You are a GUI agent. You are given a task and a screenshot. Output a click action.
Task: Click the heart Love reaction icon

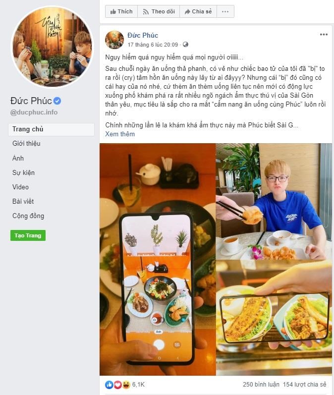coord(117,385)
